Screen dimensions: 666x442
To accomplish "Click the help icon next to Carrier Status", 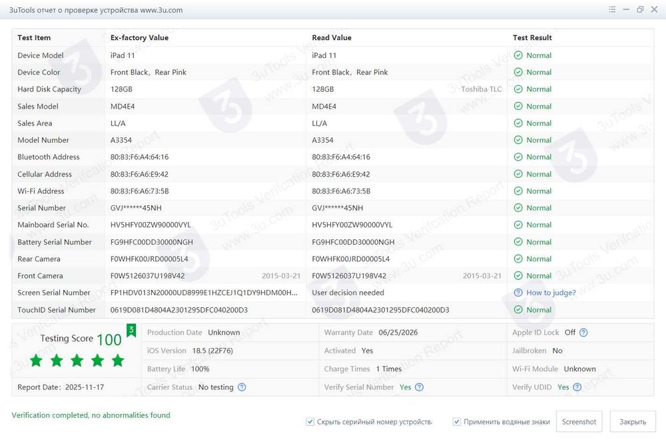I will pos(242,387).
